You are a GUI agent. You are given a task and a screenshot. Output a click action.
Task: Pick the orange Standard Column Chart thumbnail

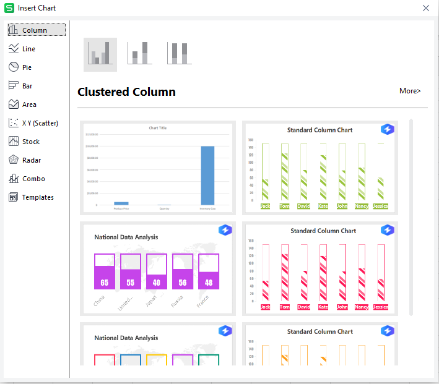(320, 344)
